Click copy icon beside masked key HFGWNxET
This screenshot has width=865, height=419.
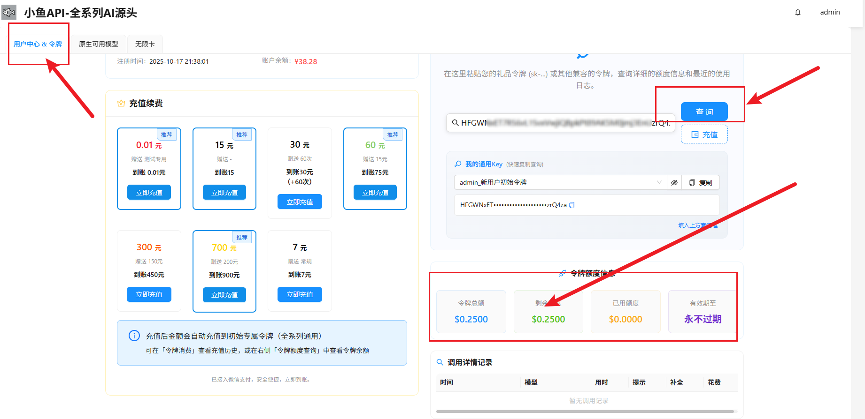[x=572, y=205]
